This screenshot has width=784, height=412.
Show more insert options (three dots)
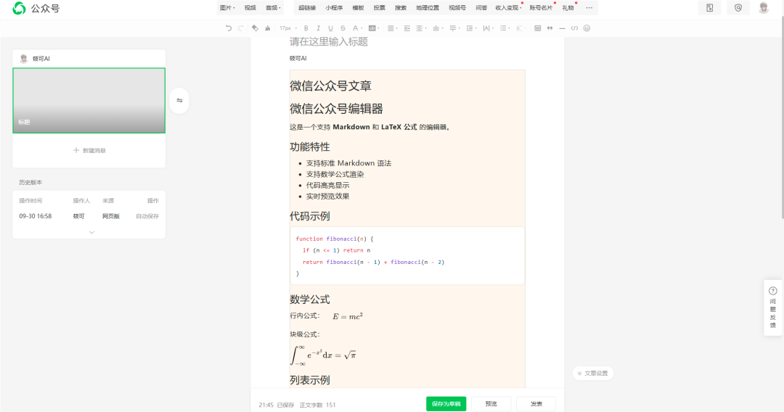coord(589,7)
